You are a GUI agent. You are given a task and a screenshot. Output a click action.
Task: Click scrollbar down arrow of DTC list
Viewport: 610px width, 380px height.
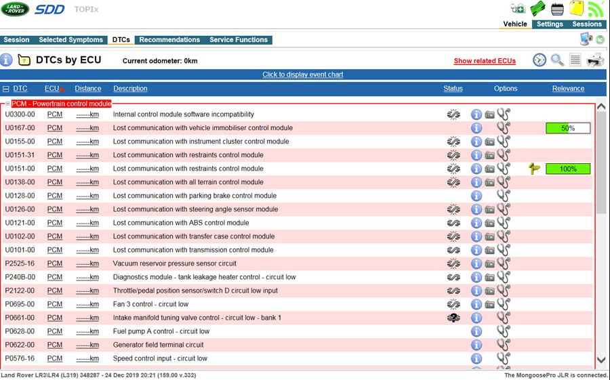[601, 360]
